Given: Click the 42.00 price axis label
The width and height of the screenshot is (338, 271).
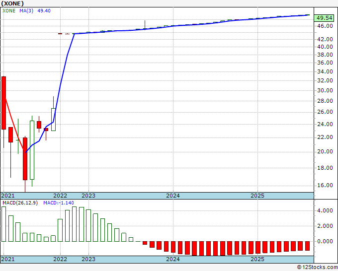Looking at the screenshot, I should click(325, 39).
